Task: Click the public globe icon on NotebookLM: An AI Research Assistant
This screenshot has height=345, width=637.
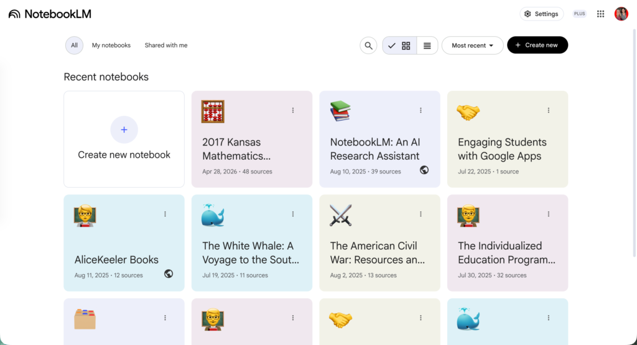Action: click(x=424, y=170)
